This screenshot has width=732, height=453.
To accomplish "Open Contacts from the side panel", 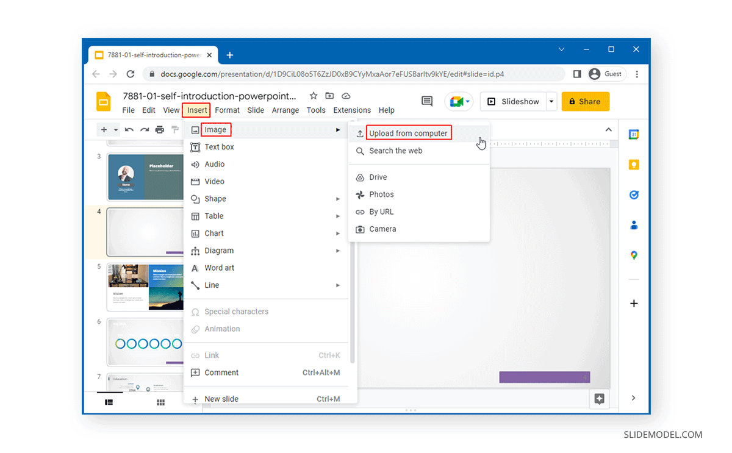I will click(633, 225).
